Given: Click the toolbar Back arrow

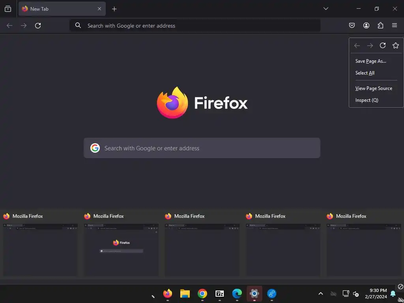Looking at the screenshot, I should [x=9, y=26].
